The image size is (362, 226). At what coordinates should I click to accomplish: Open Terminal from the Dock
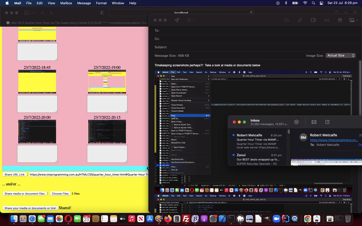point(231,219)
